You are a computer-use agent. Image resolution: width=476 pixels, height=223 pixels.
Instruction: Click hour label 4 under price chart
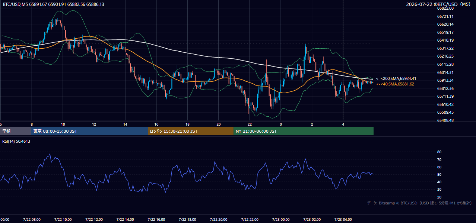343,125
